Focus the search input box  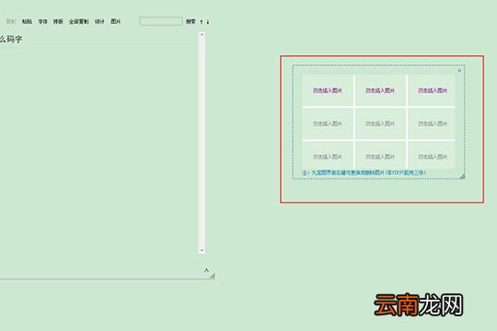161,21
